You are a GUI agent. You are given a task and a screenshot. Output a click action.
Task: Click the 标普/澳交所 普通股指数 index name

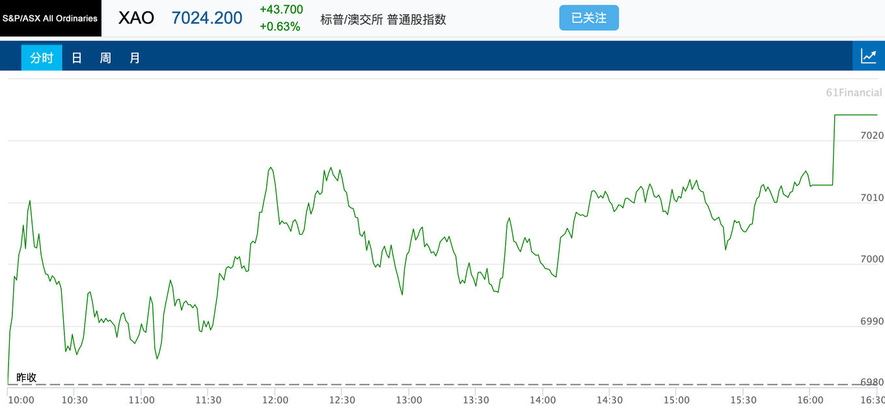pyautogui.click(x=383, y=20)
